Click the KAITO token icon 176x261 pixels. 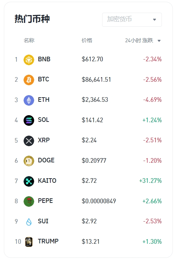tap(29, 181)
